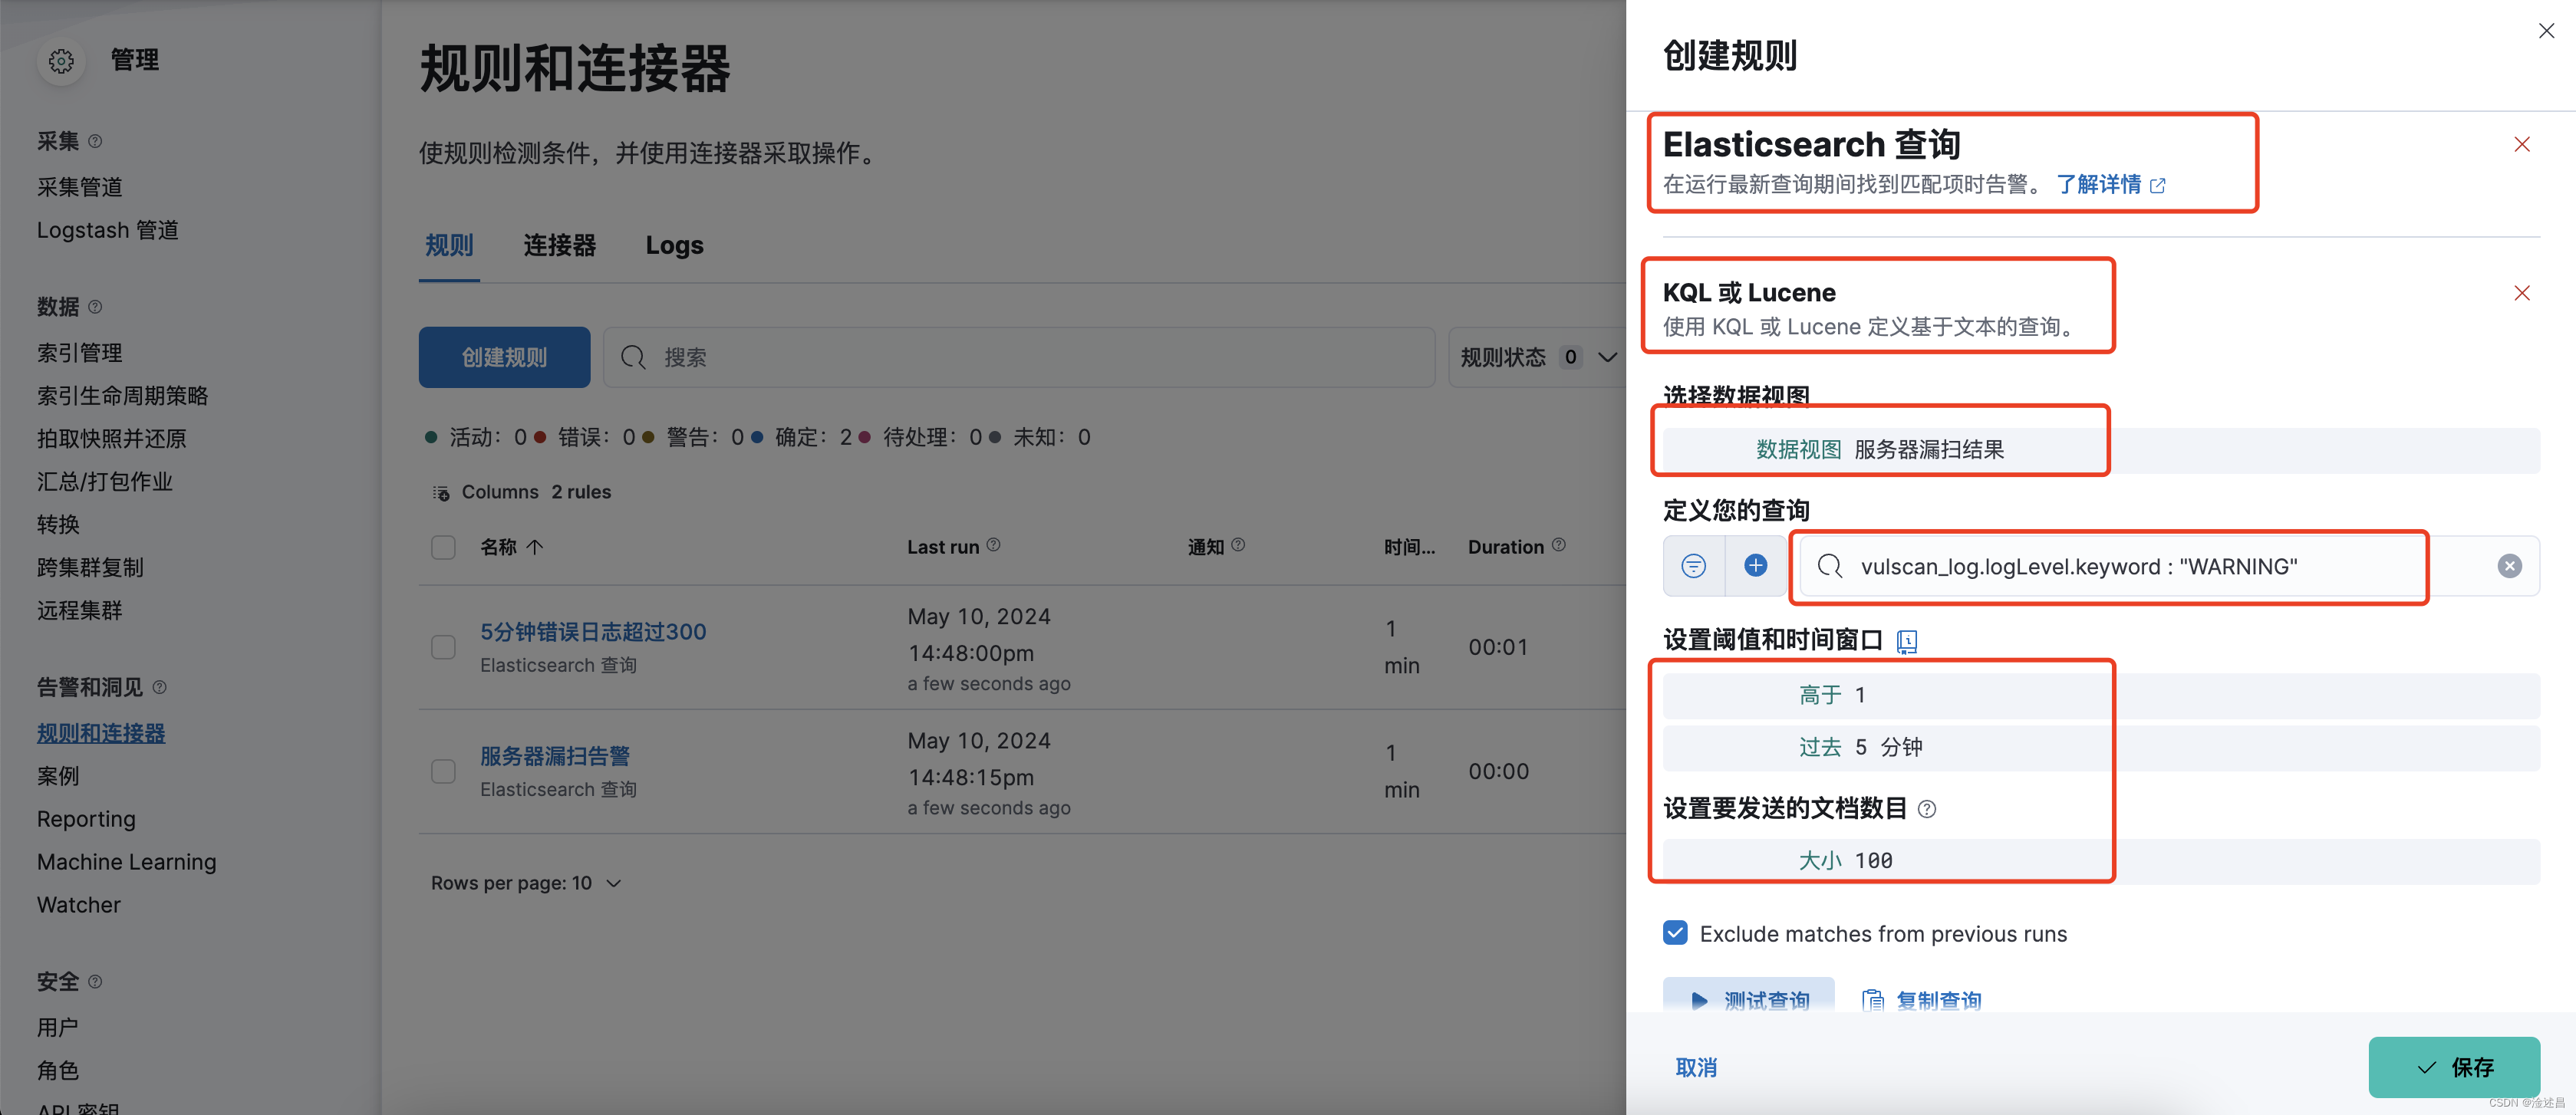Click the info icon beside Last run
Viewport: 2576px width, 1115px height.
point(993,544)
